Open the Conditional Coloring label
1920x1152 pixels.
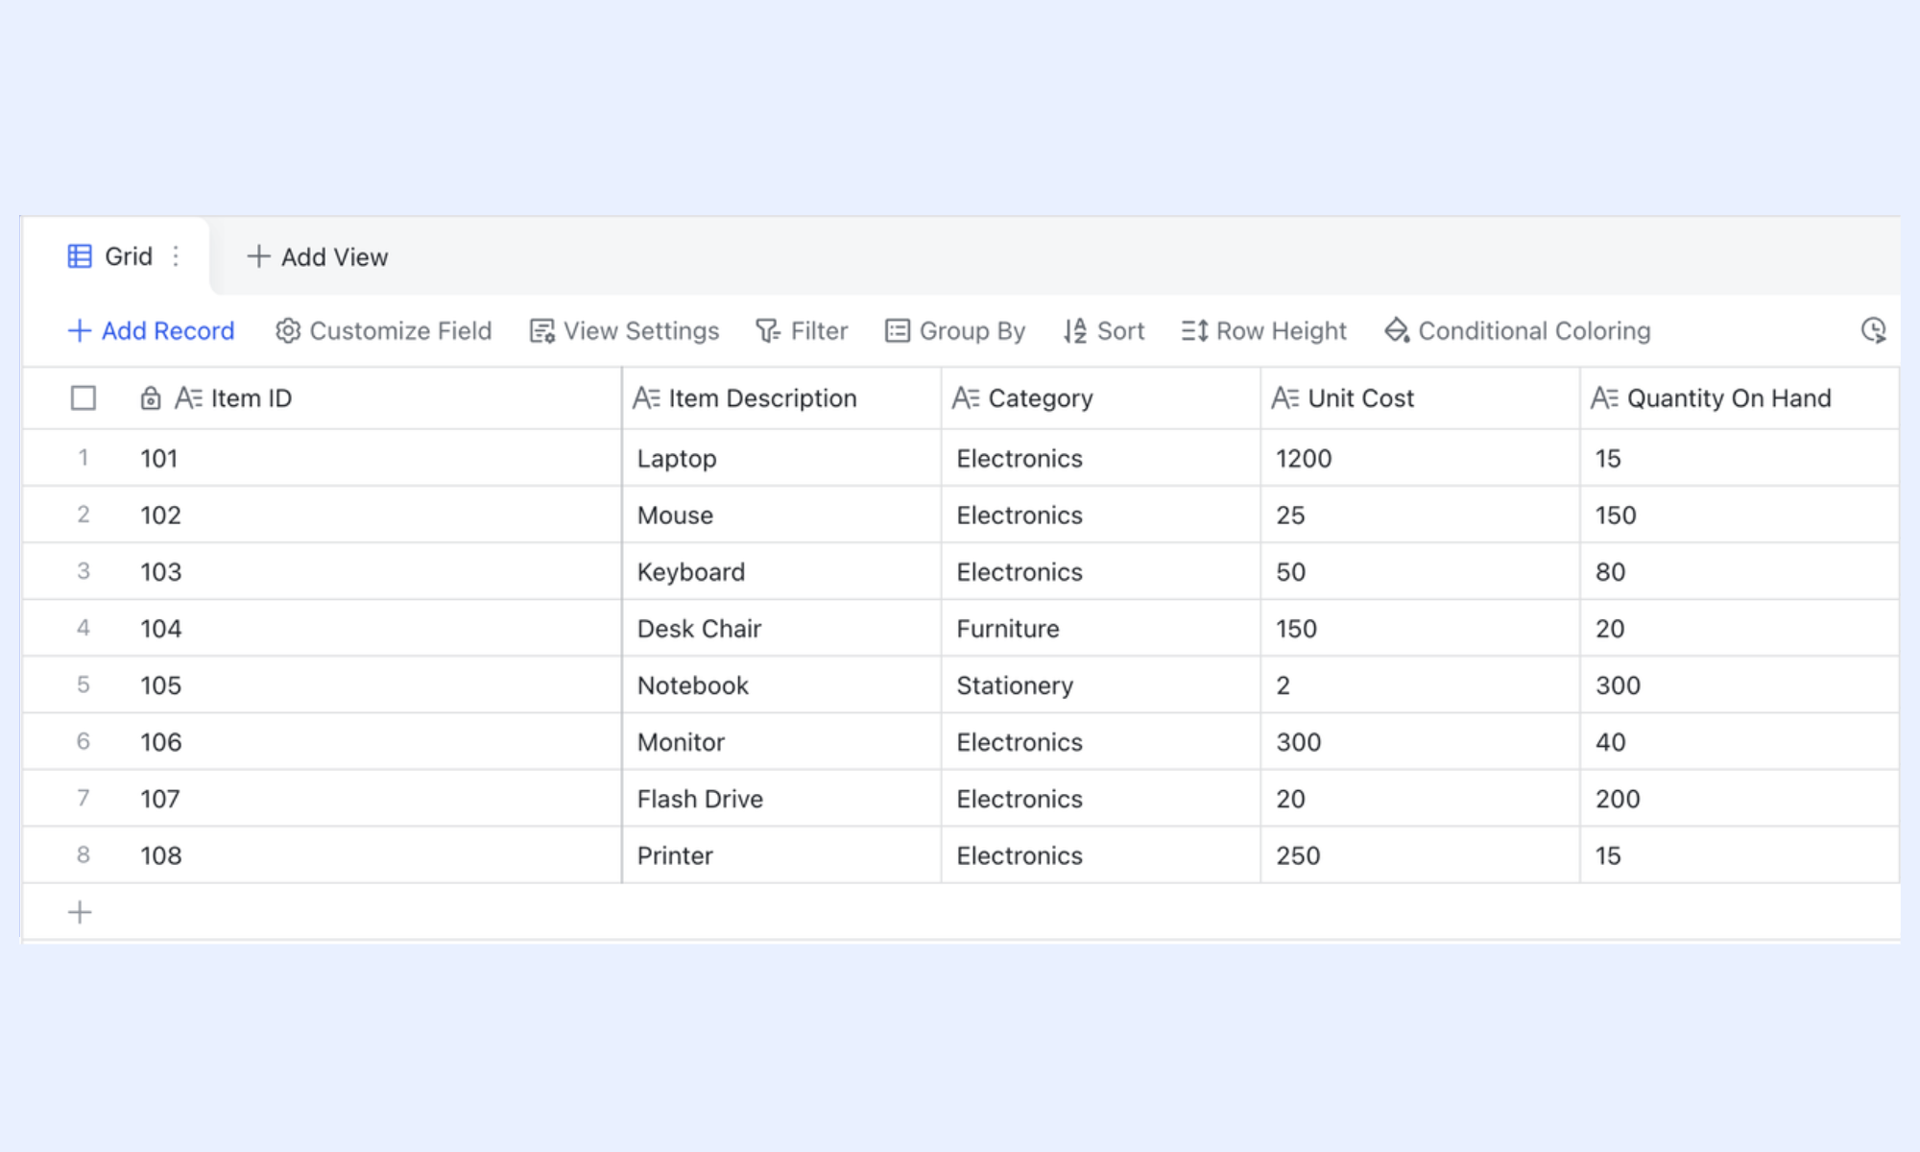pos(1534,331)
